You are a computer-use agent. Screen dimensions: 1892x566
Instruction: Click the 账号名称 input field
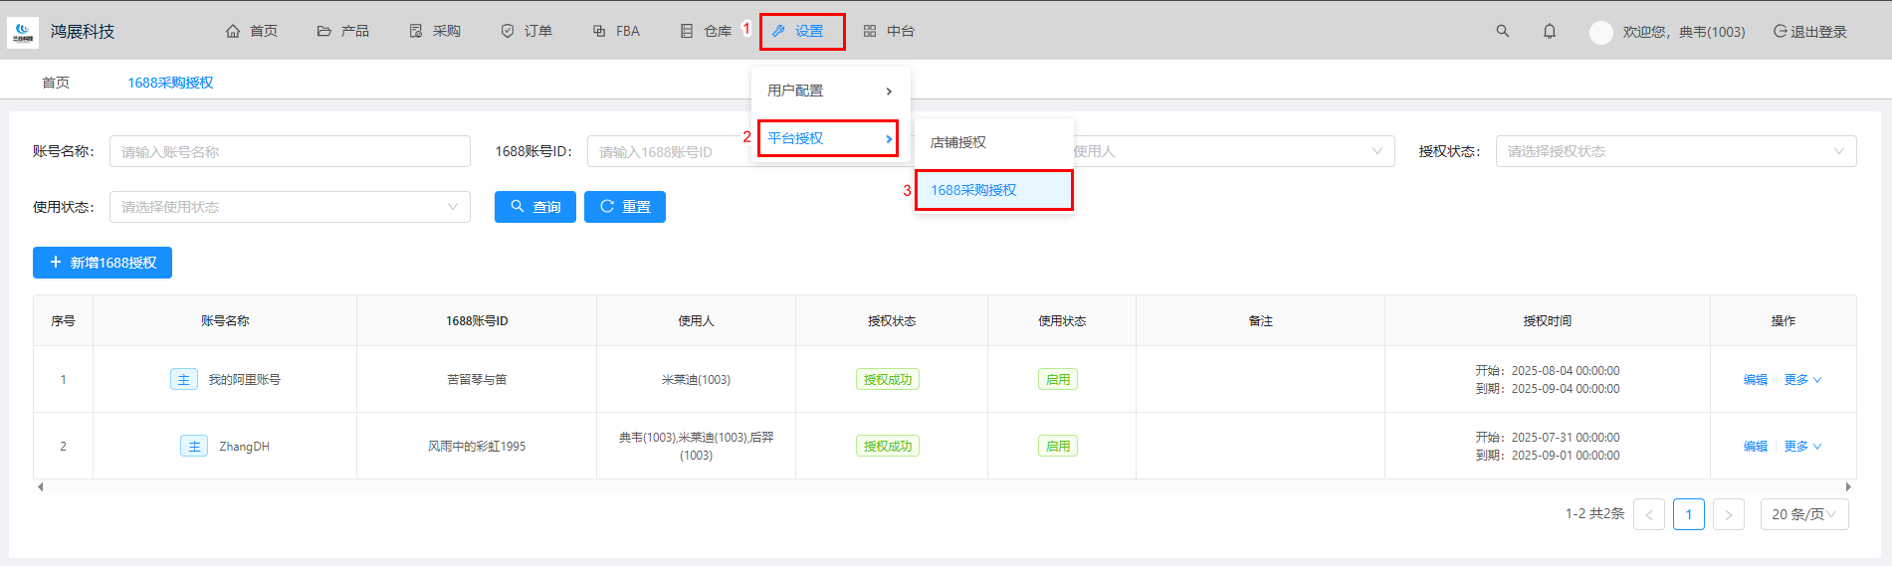click(290, 151)
